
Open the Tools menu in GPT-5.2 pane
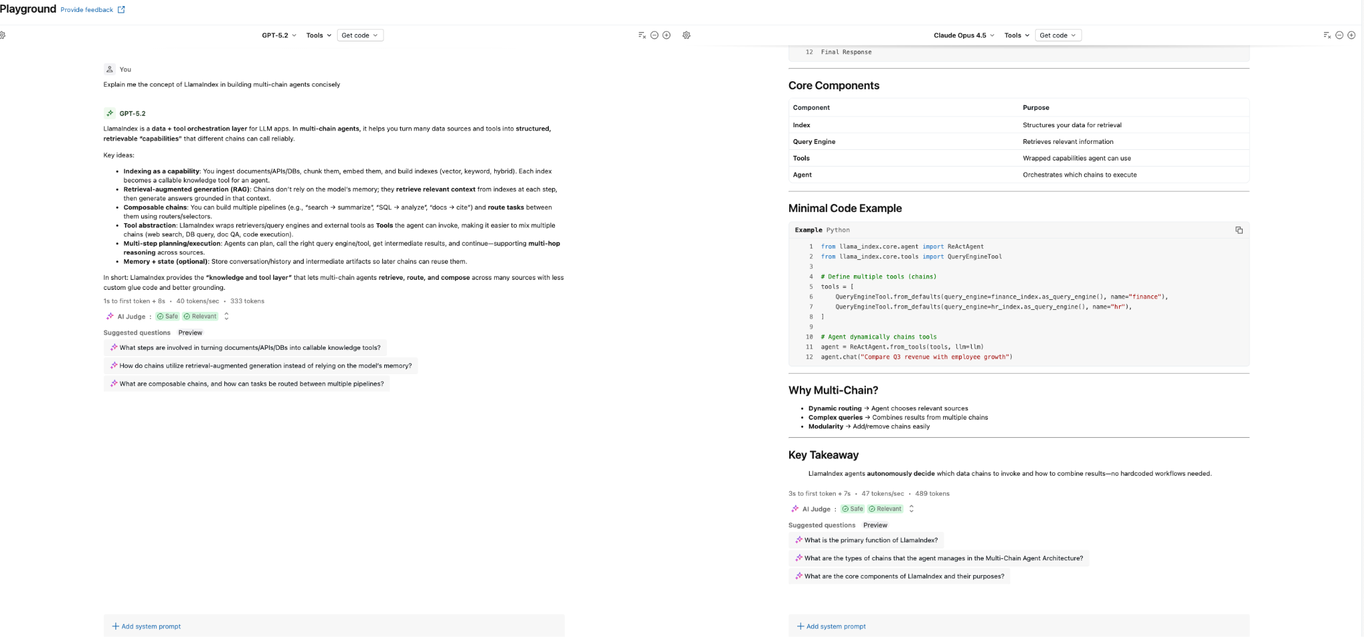(318, 35)
